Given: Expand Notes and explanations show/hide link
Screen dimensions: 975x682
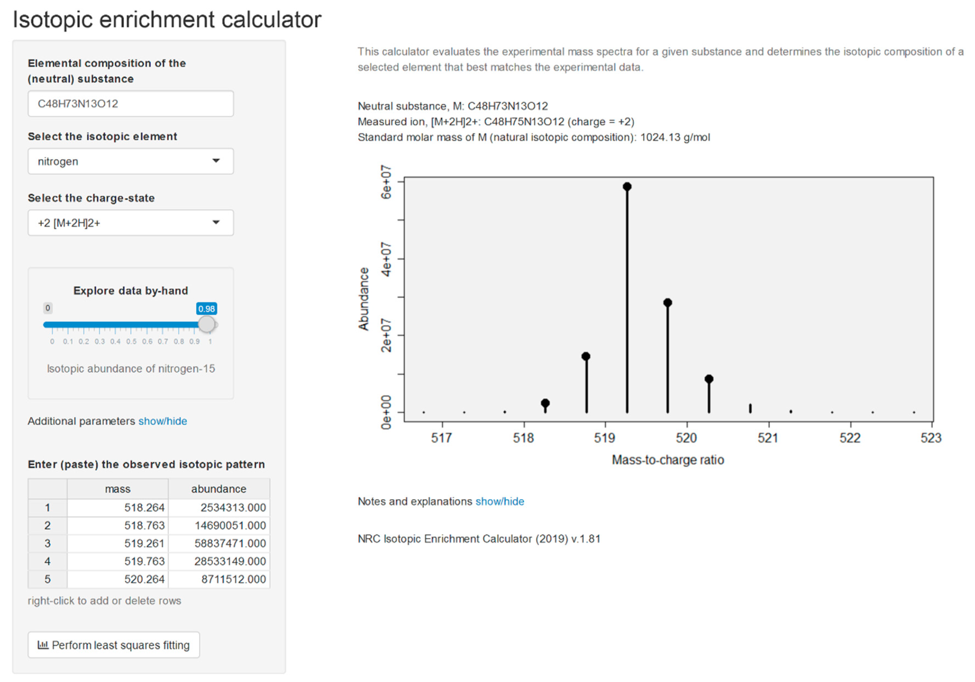Looking at the screenshot, I should coord(499,501).
